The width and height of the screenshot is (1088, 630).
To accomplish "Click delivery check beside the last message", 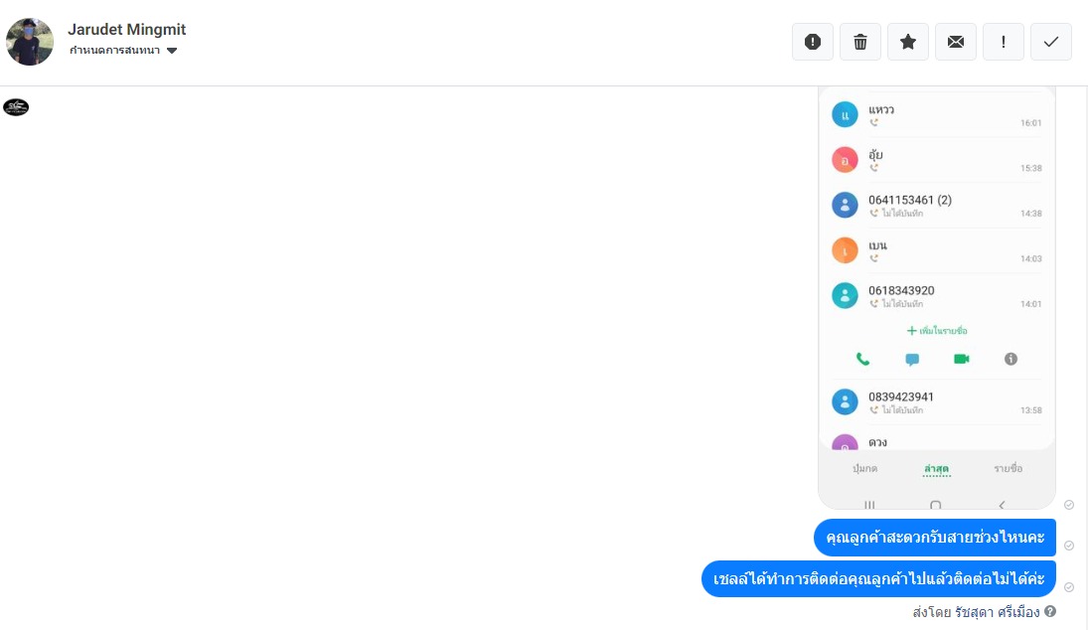I will point(1069,587).
